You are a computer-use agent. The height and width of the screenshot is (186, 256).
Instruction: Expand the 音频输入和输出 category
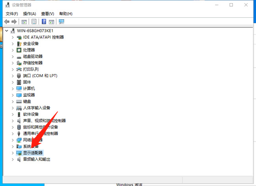point(13,159)
